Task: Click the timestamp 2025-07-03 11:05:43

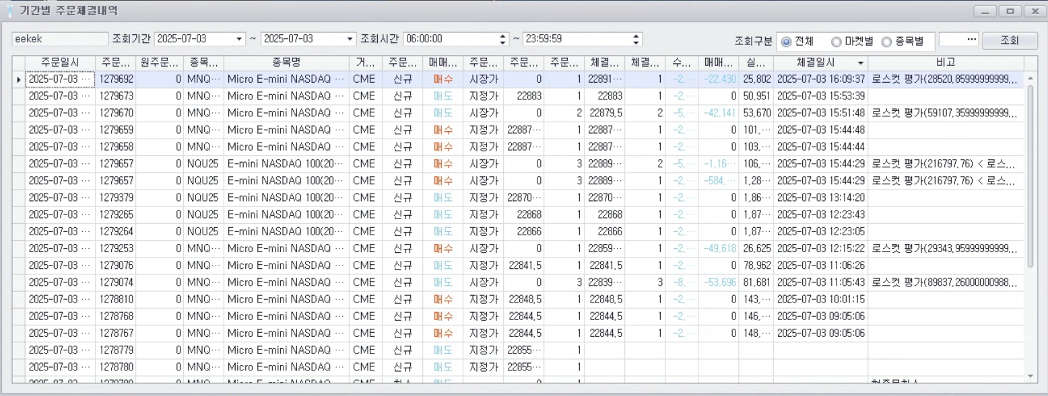Action: click(821, 282)
